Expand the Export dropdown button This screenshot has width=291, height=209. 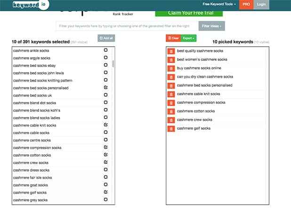[x=189, y=38]
